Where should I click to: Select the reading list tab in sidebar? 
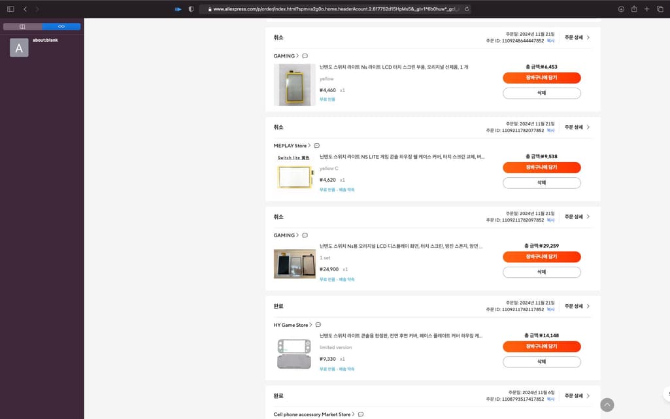tap(61, 27)
